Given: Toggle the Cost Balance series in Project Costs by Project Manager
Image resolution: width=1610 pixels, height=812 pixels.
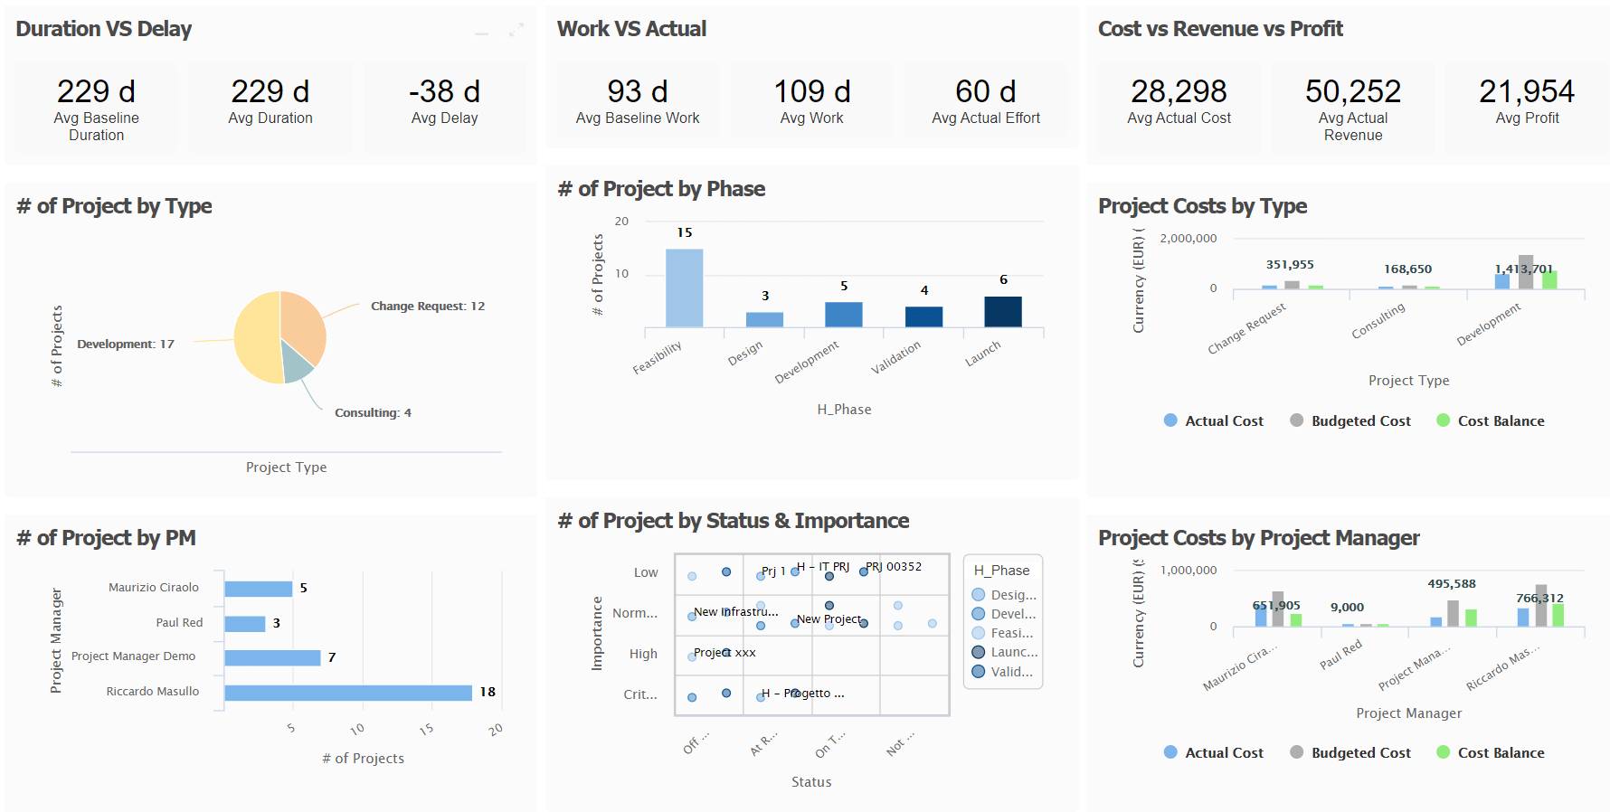Looking at the screenshot, I should coord(1444,751).
